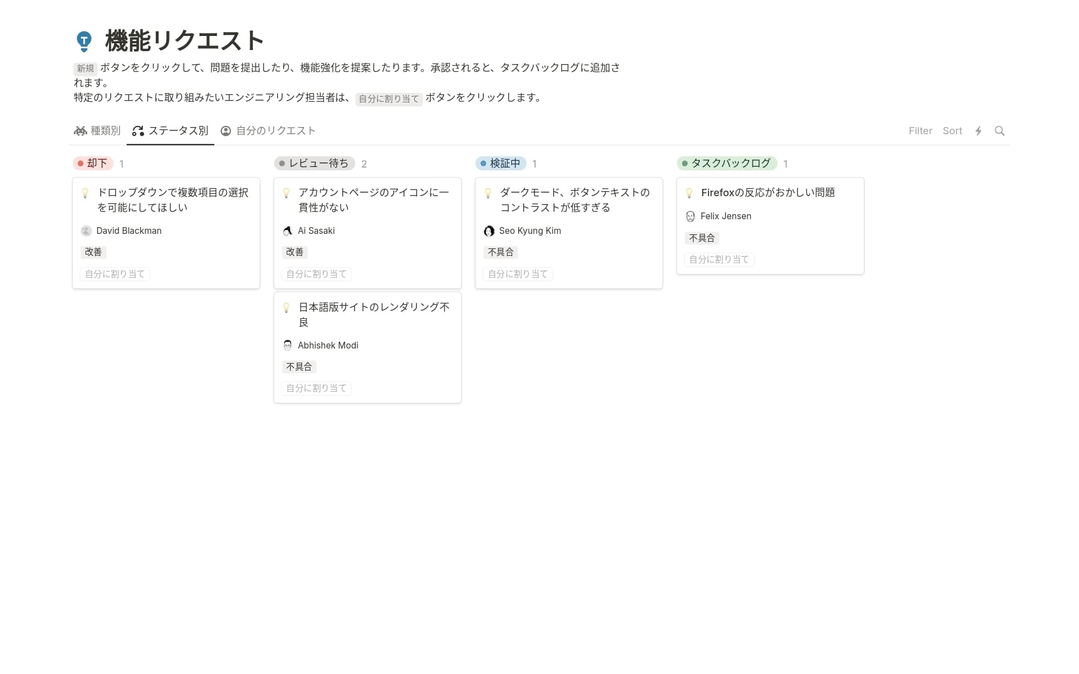Click Seo Kyung Kim's avatar icon
Image resolution: width=1079 pixels, height=674 pixels.
[489, 231]
